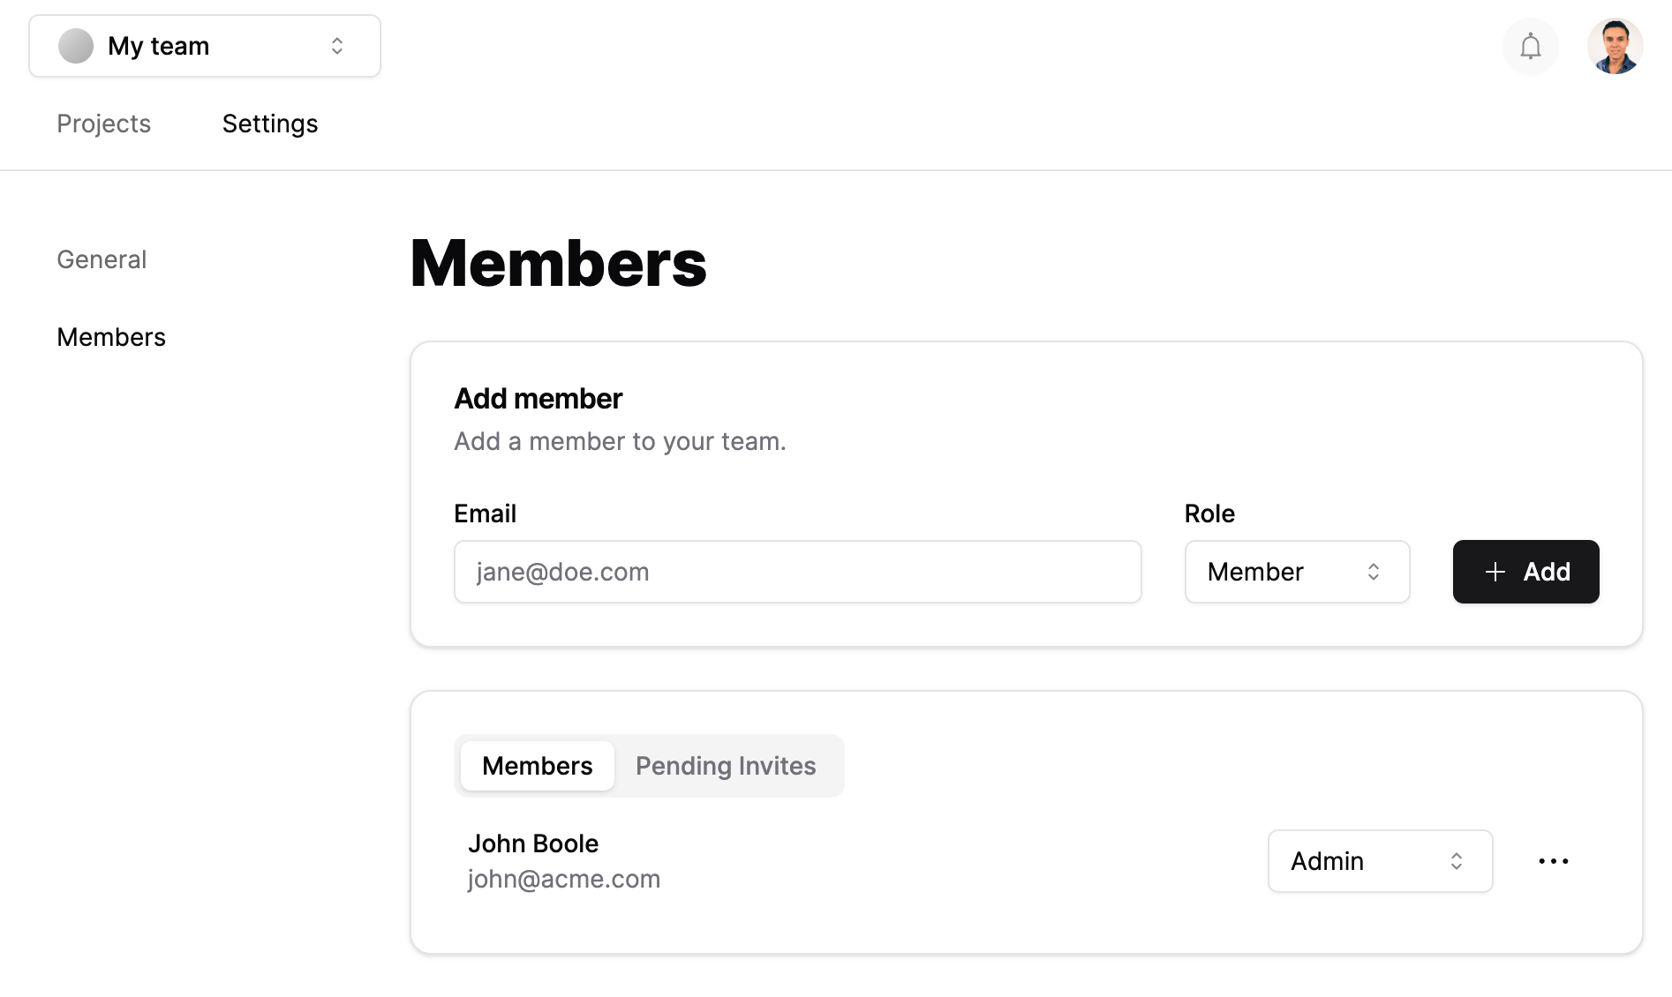Click the chevron arrows in Member role select
Image resolution: width=1672 pixels, height=997 pixels.
[1374, 572]
